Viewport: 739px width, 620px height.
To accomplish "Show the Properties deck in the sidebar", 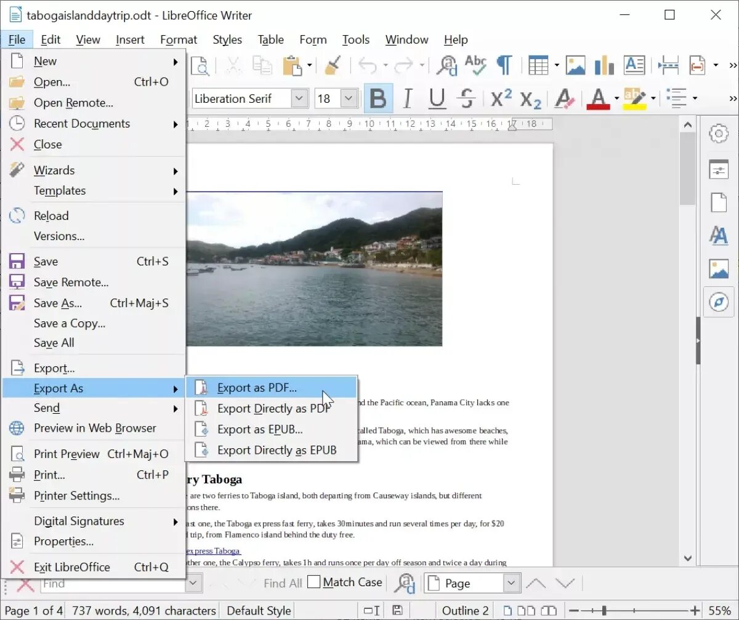I will tap(719, 169).
